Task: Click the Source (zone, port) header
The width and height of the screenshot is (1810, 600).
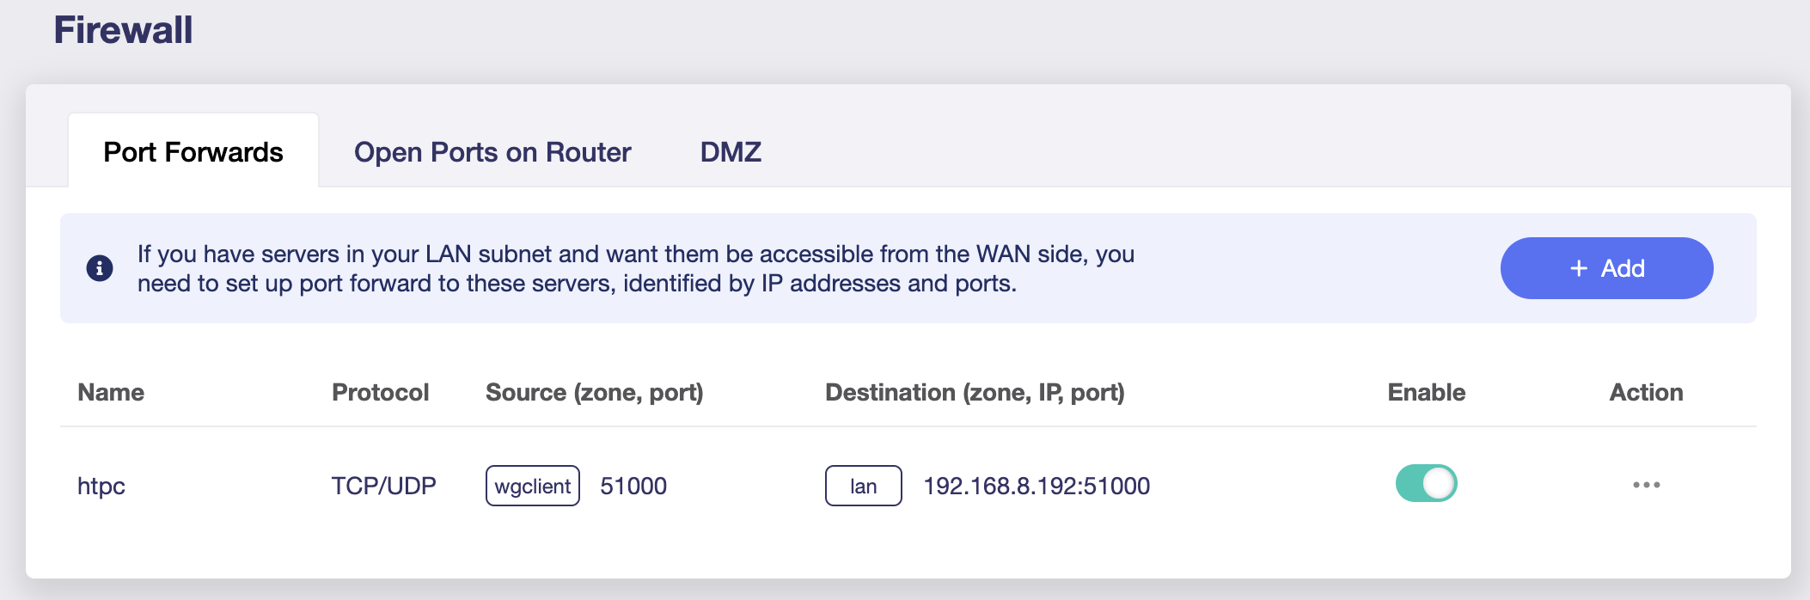Action: click(x=594, y=392)
